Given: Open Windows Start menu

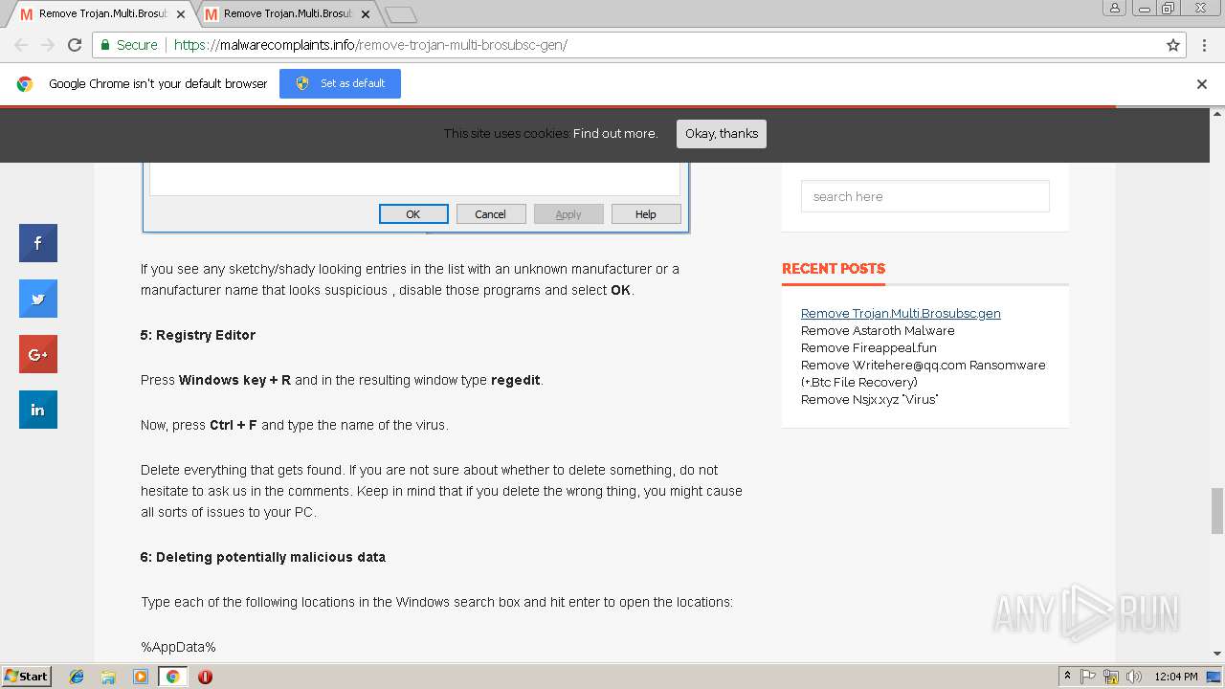Looking at the screenshot, I should (x=27, y=676).
